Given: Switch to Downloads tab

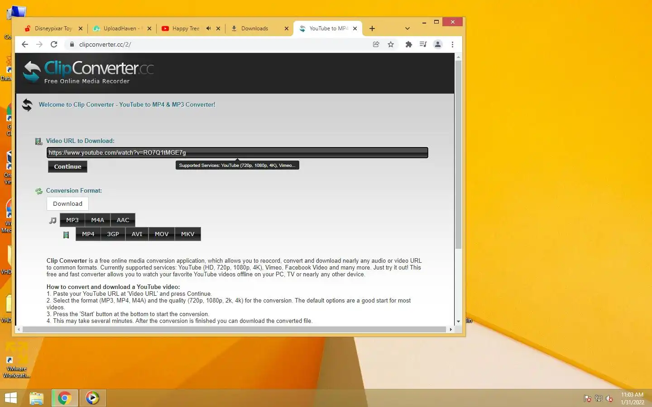Looking at the screenshot, I should 254,28.
